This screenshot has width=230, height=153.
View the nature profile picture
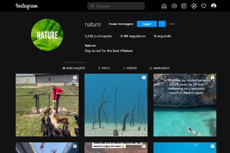click(47, 35)
